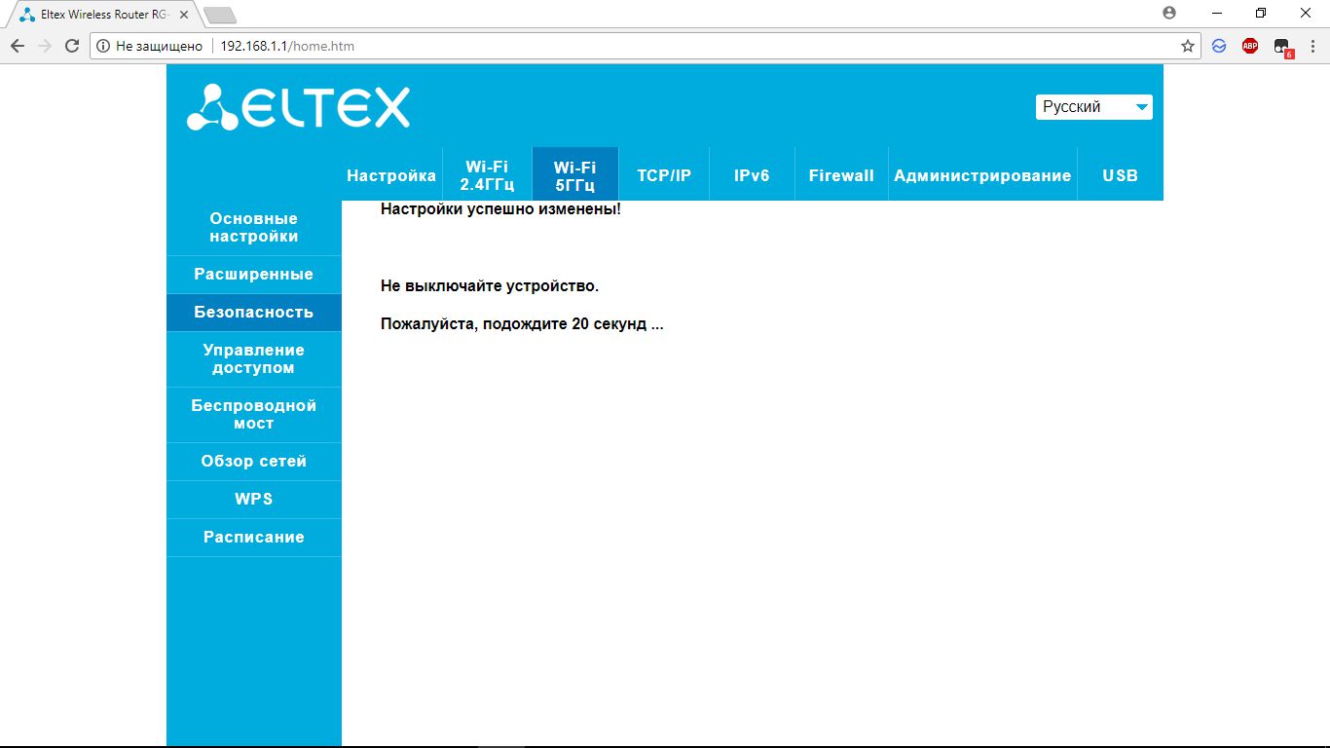Open Расписание sidebar item
This screenshot has height=748, width=1330.
click(x=254, y=538)
